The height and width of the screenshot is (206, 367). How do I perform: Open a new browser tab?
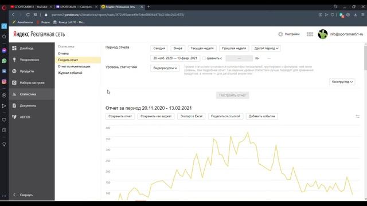pos(149,7)
